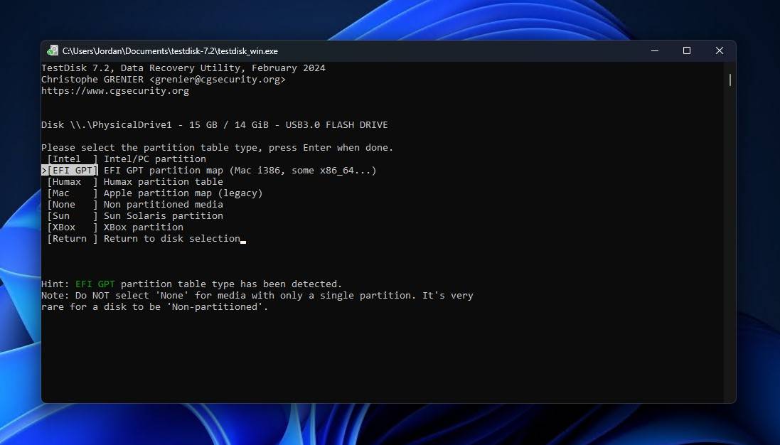Minimize the testdisk_win.exe window
This screenshot has height=445, width=780.
click(655, 50)
